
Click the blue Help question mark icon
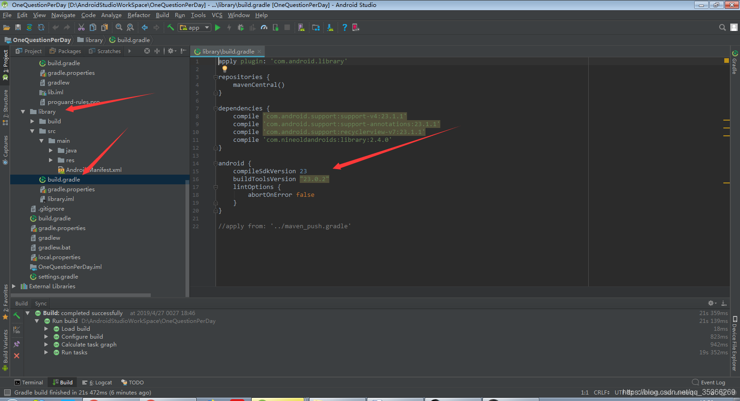[x=345, y=28]
